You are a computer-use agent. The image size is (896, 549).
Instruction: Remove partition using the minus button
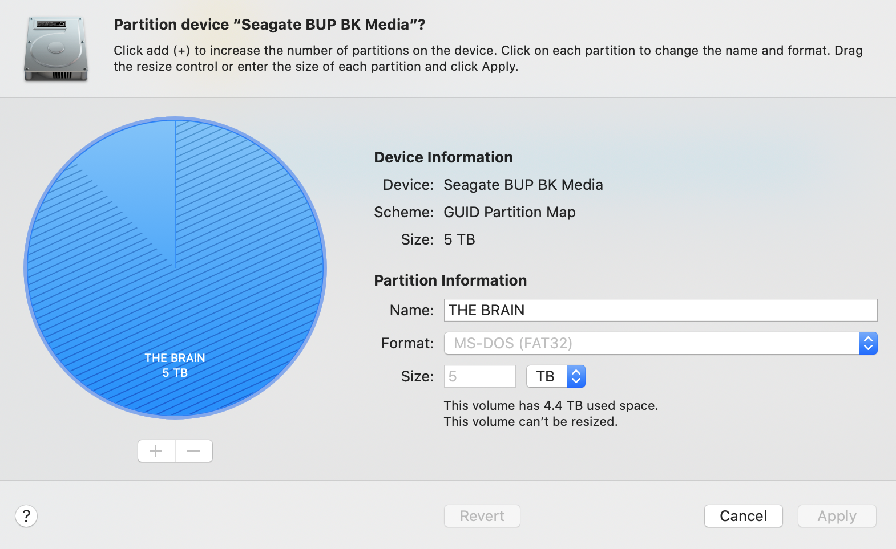coord(194,451)
